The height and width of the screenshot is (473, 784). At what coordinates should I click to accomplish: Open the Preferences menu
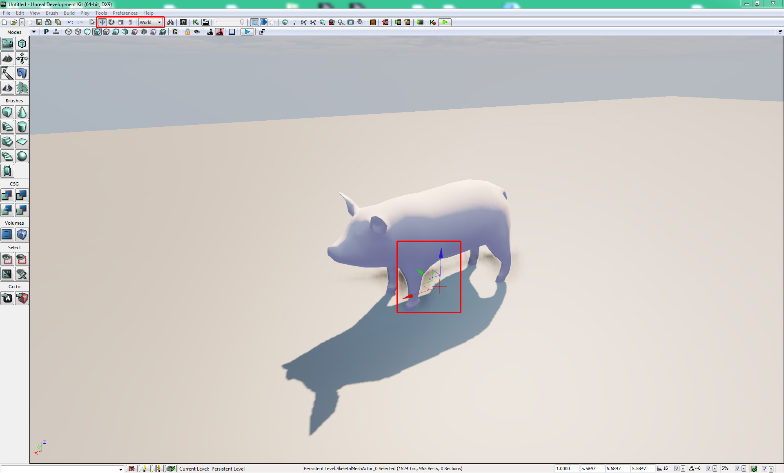click(125, 13)
